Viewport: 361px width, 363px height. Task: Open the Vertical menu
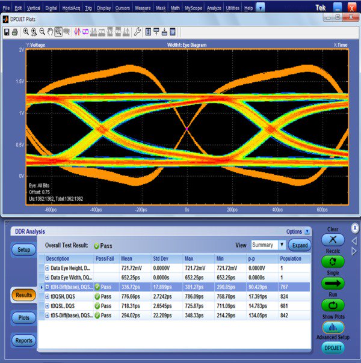point(33,8)
